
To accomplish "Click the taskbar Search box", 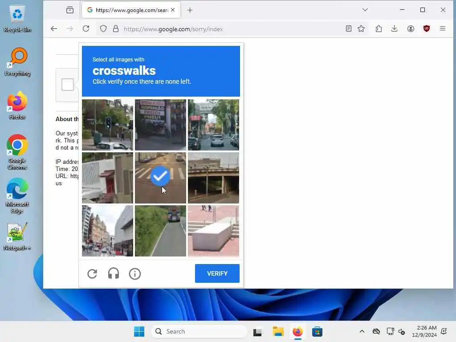I will 199,331.
